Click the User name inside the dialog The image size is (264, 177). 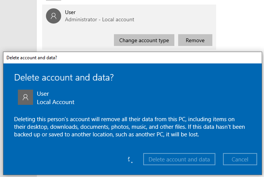tap(43, 94)
